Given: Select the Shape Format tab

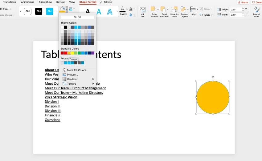Looking at the screenshot, I should (x=88, y=2).
